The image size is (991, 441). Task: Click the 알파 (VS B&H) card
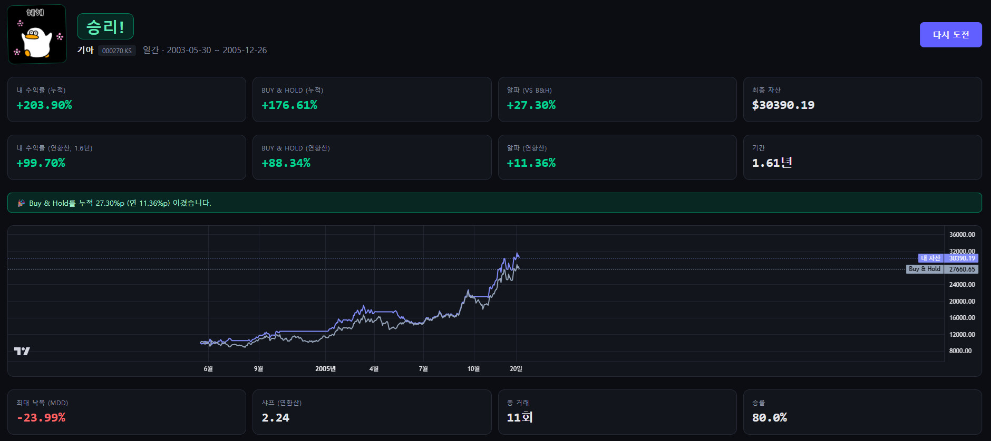pos(617,99)
